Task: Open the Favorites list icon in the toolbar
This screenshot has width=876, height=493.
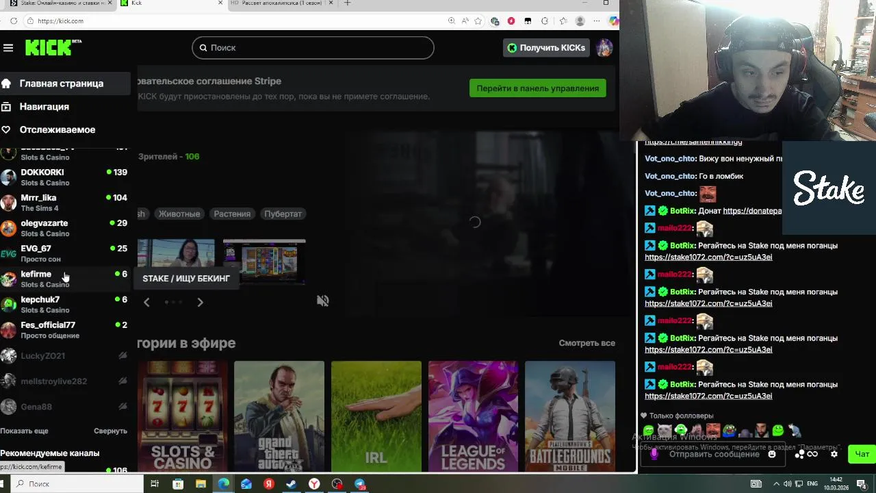Action: [x=563, y=21]
